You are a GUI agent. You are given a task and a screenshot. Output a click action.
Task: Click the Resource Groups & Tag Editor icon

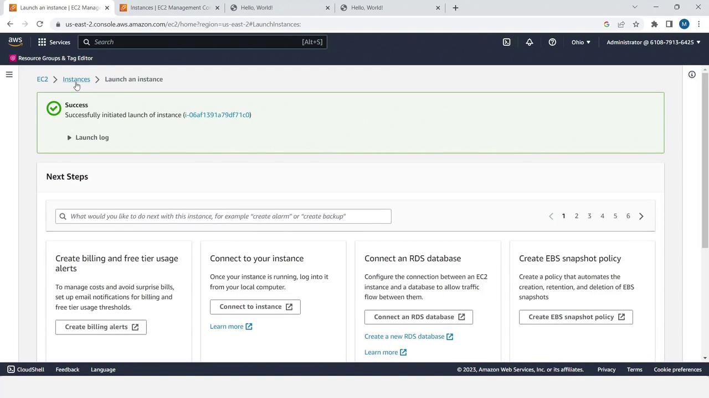(13, 58)
